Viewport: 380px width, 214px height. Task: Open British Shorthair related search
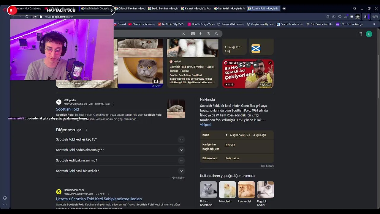[x=208, y=194]
